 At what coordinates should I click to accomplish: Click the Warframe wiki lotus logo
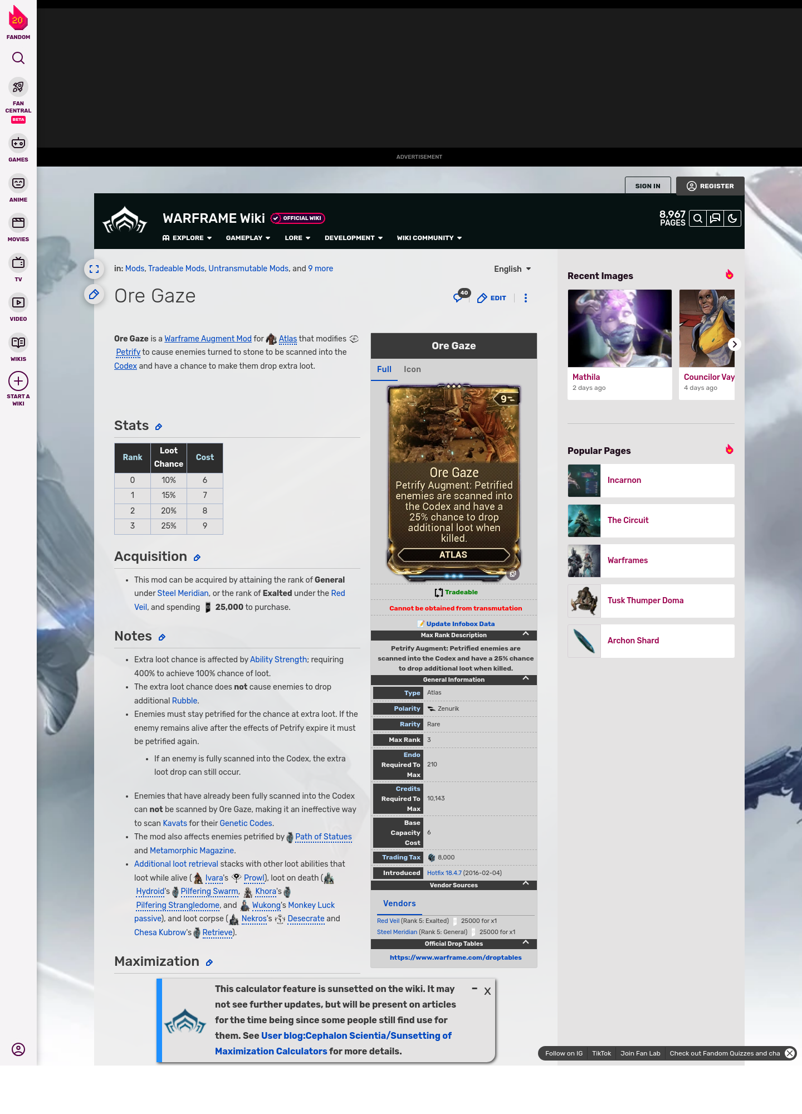coord(125,219)
